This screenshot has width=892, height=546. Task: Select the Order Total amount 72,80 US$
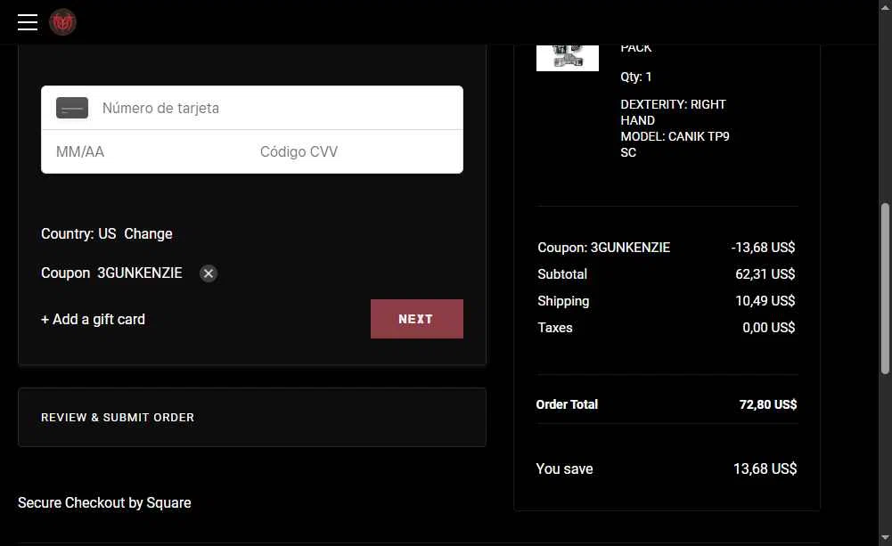tap(768, 404)
